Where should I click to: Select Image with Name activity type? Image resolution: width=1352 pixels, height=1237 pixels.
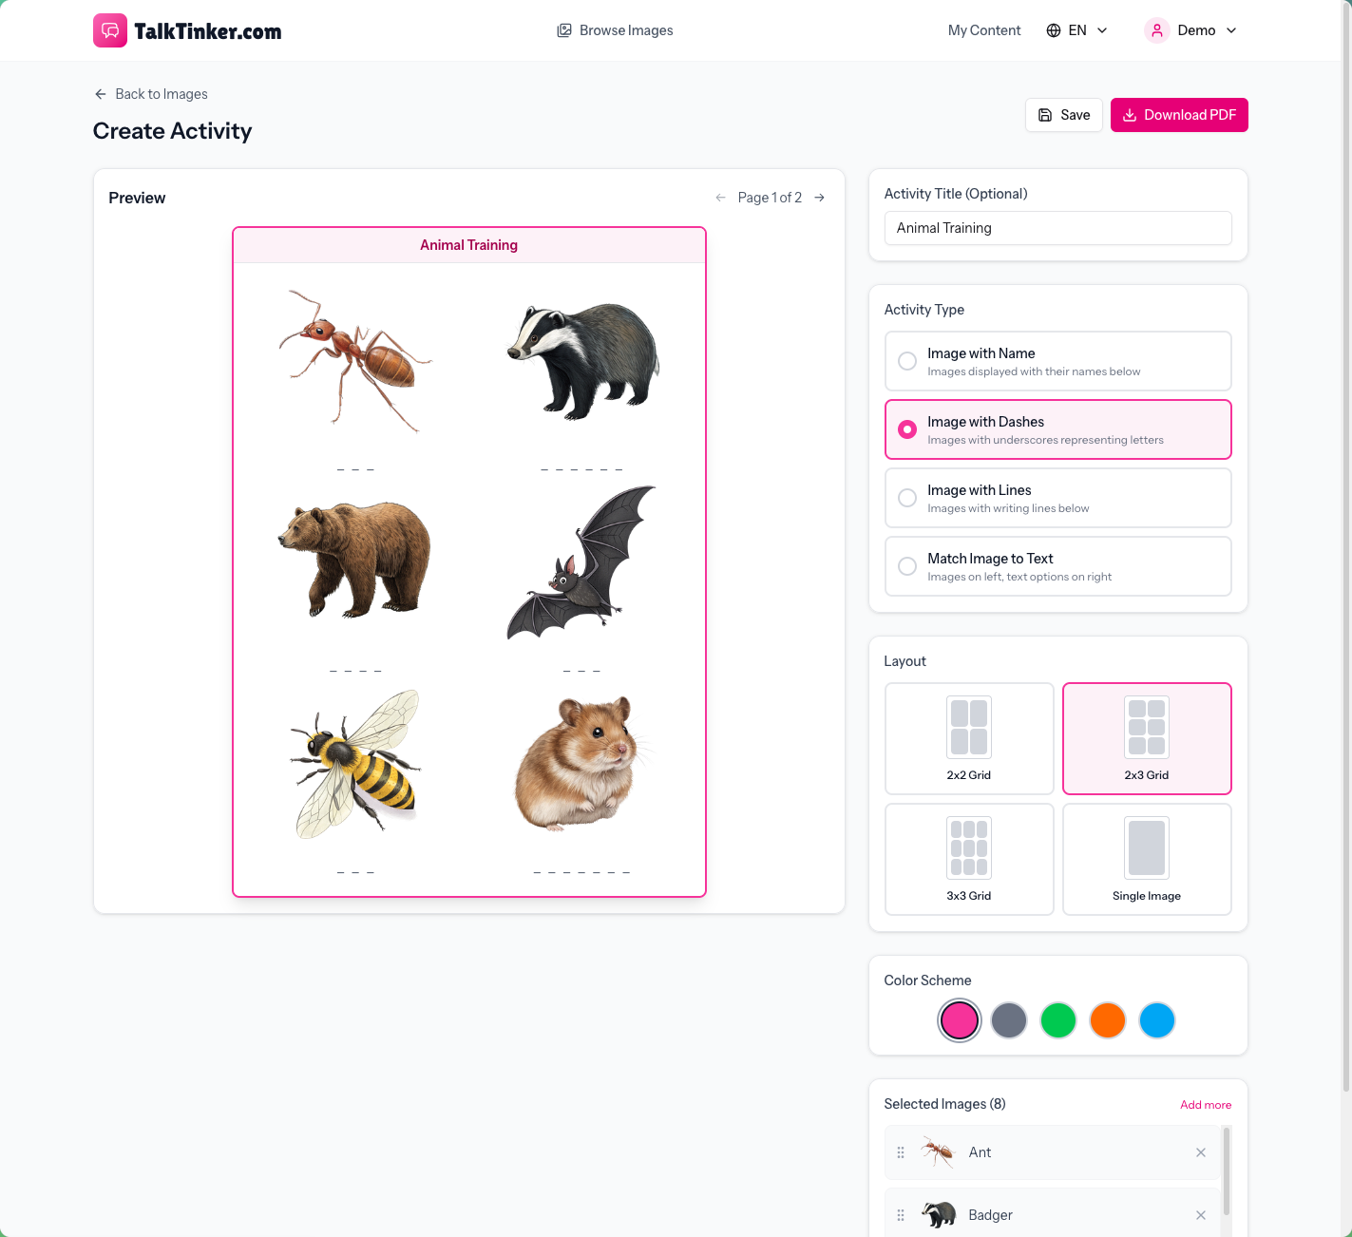pyautogui.click(x=1057, y=361)
